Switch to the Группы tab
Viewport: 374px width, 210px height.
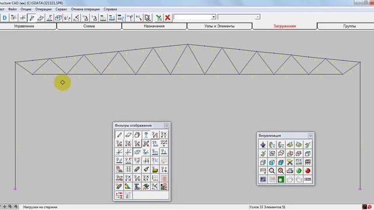click(x=349, y=26)
